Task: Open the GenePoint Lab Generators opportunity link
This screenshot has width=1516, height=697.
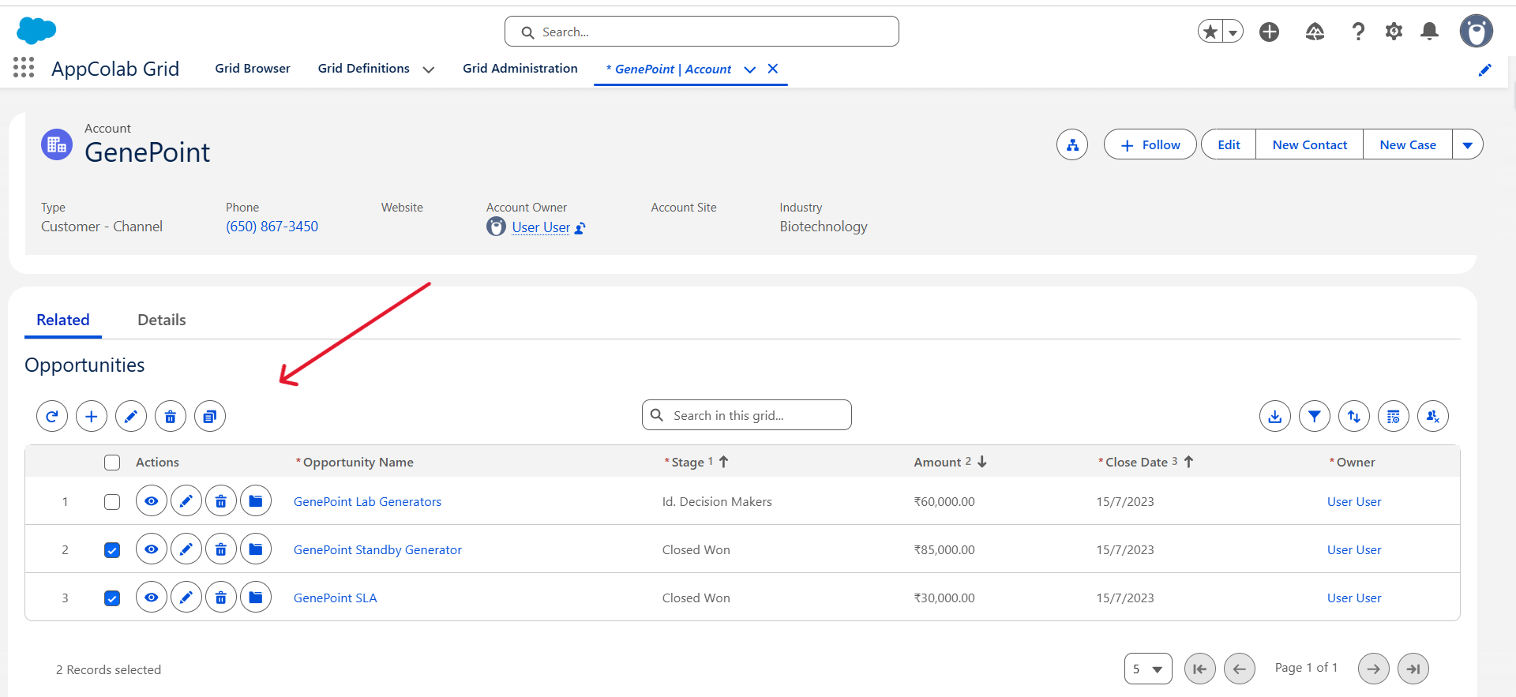Action: pos(367,502)
